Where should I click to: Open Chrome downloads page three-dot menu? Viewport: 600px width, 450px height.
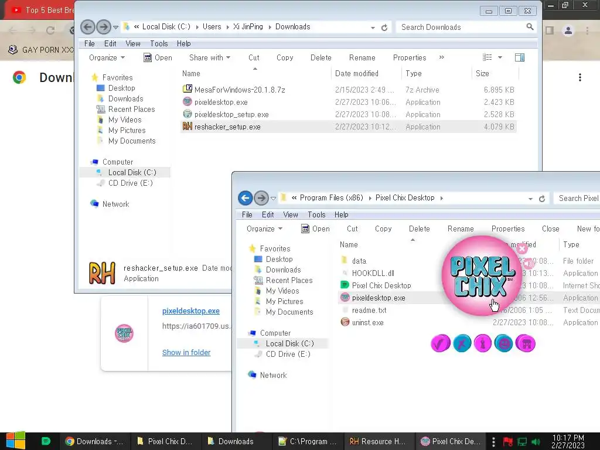tap(580, 78)
